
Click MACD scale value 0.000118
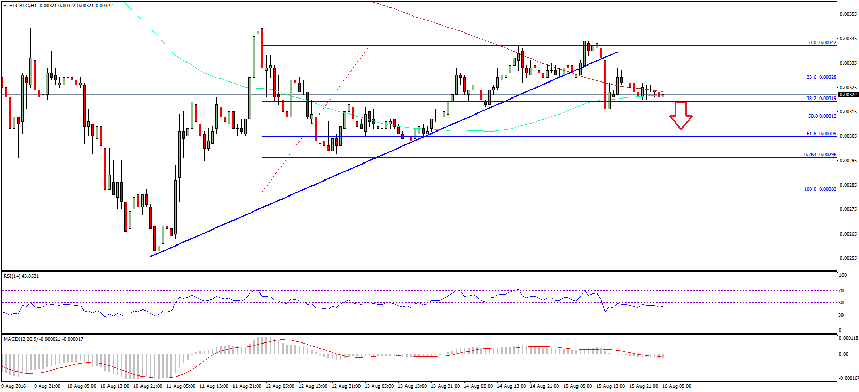848,339
